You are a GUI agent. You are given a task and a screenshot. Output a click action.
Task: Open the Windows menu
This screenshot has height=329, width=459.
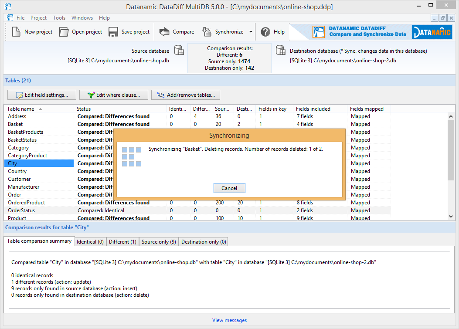click(x=82, y=18)
